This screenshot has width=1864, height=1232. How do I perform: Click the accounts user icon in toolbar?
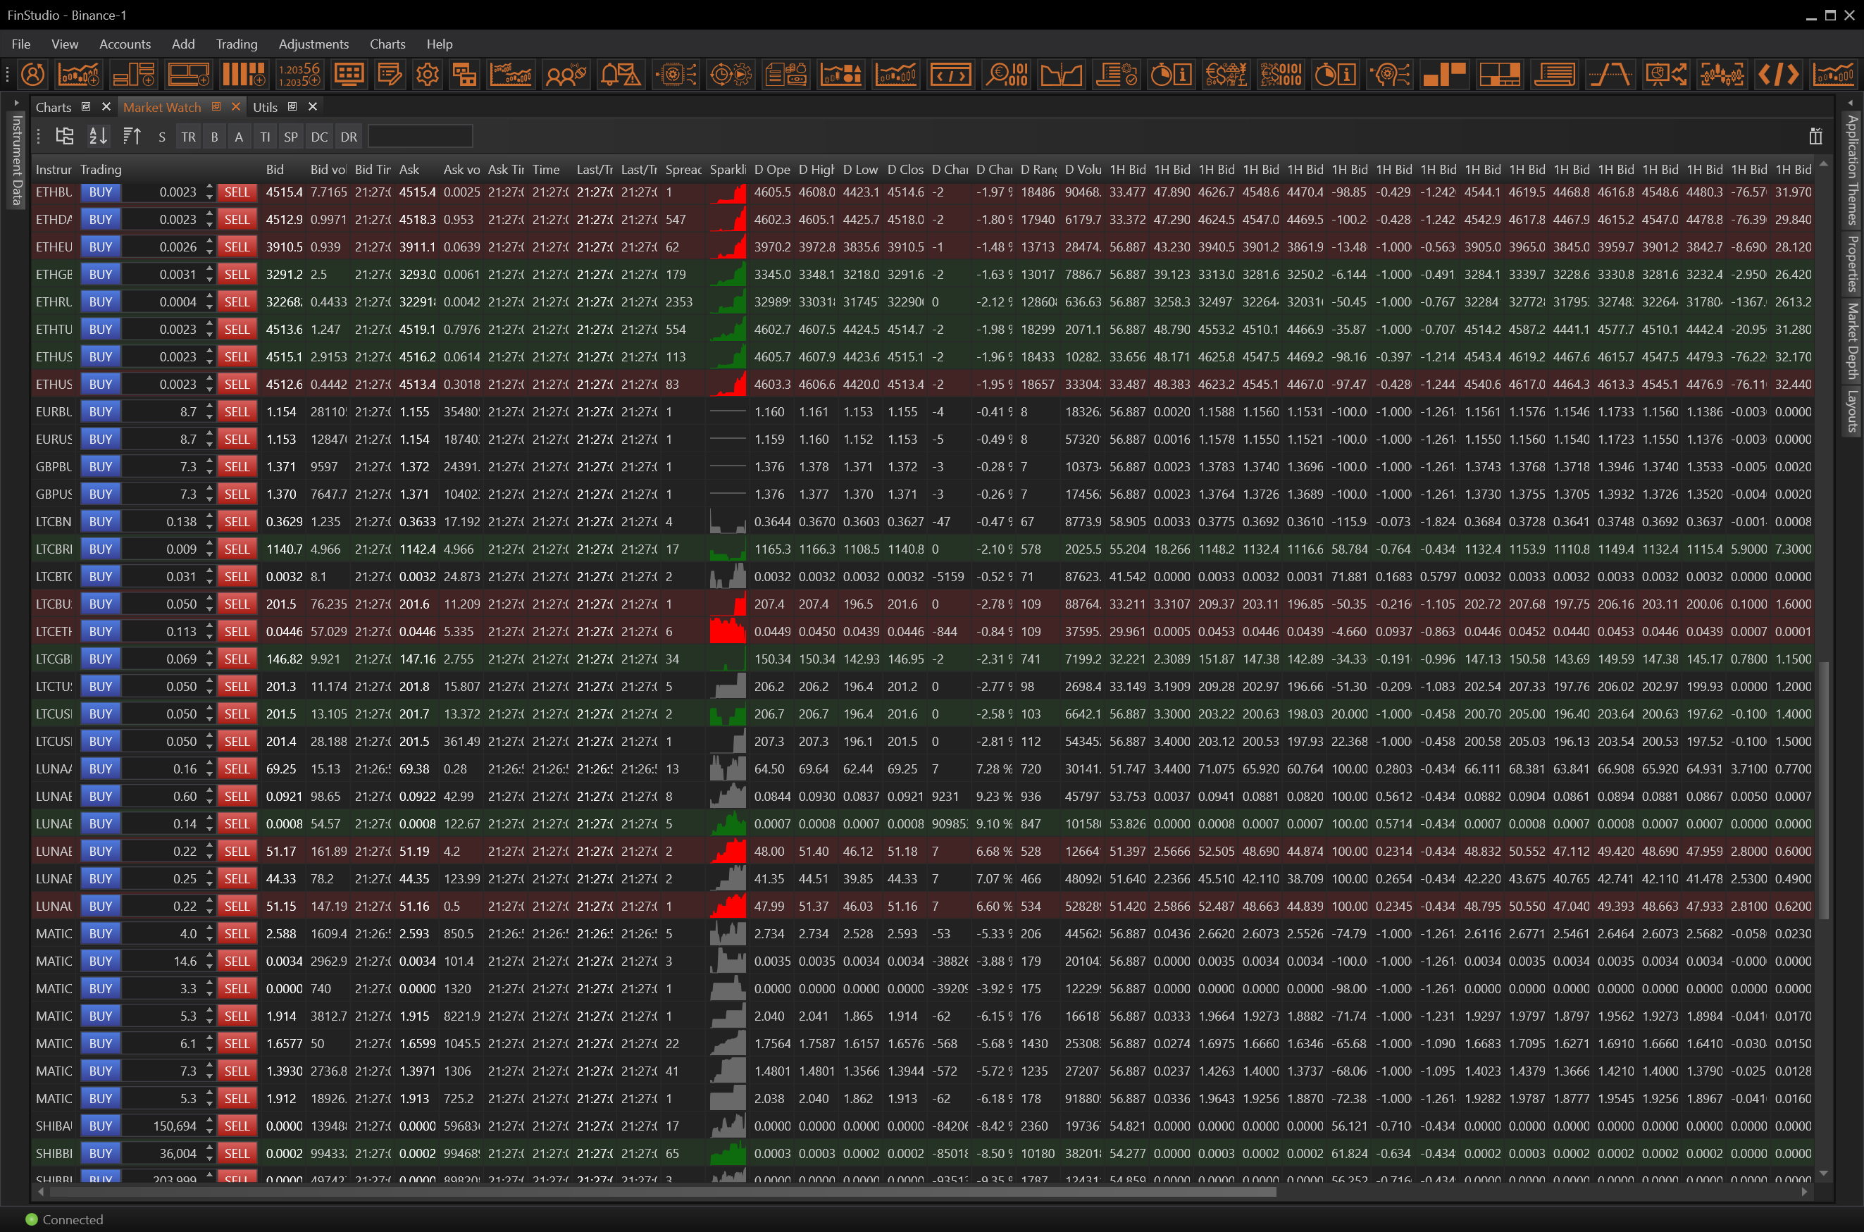click(x=33, y=75)
